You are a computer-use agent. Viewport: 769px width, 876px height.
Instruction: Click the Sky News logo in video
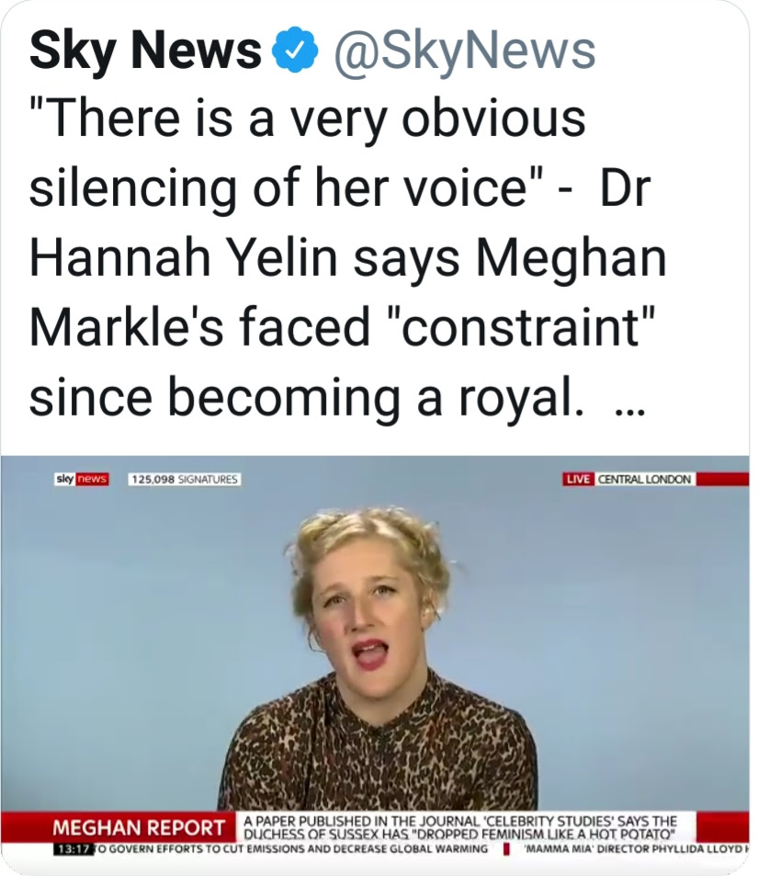click(82, 479)
